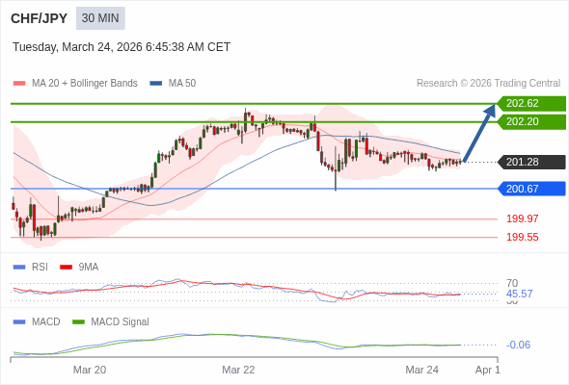Click the Mar 24 date axis label
The image size is (569, 385).
pos(421,370)
